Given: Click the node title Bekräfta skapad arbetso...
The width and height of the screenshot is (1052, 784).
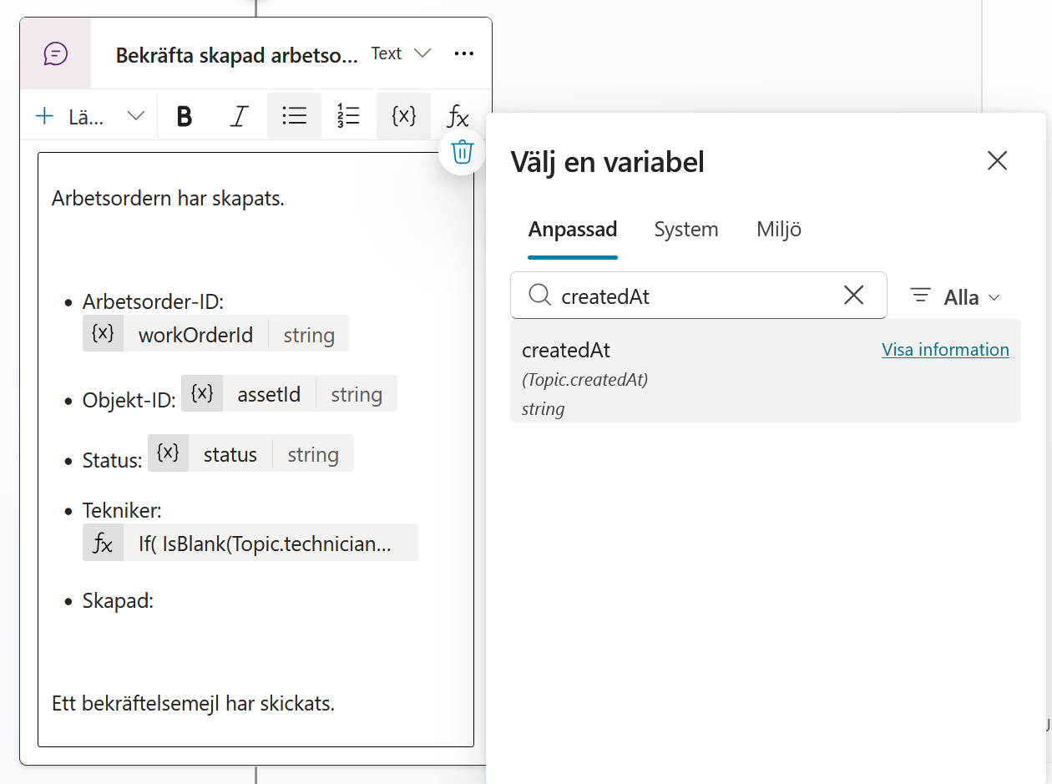Looking at the screenshot, I should pyautogui.click(x=236, y=54).
